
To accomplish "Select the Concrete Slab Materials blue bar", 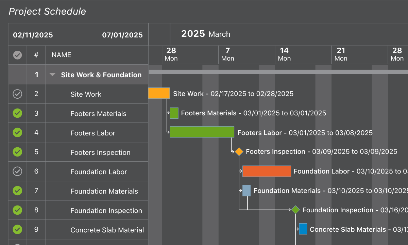I will pos(303,229).
